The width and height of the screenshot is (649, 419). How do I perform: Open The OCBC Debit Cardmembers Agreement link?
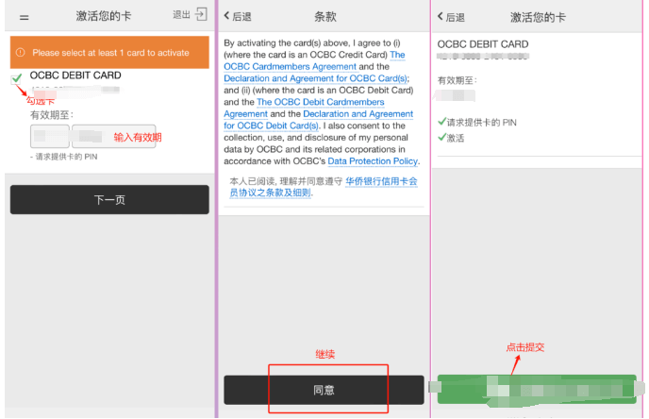321,102
